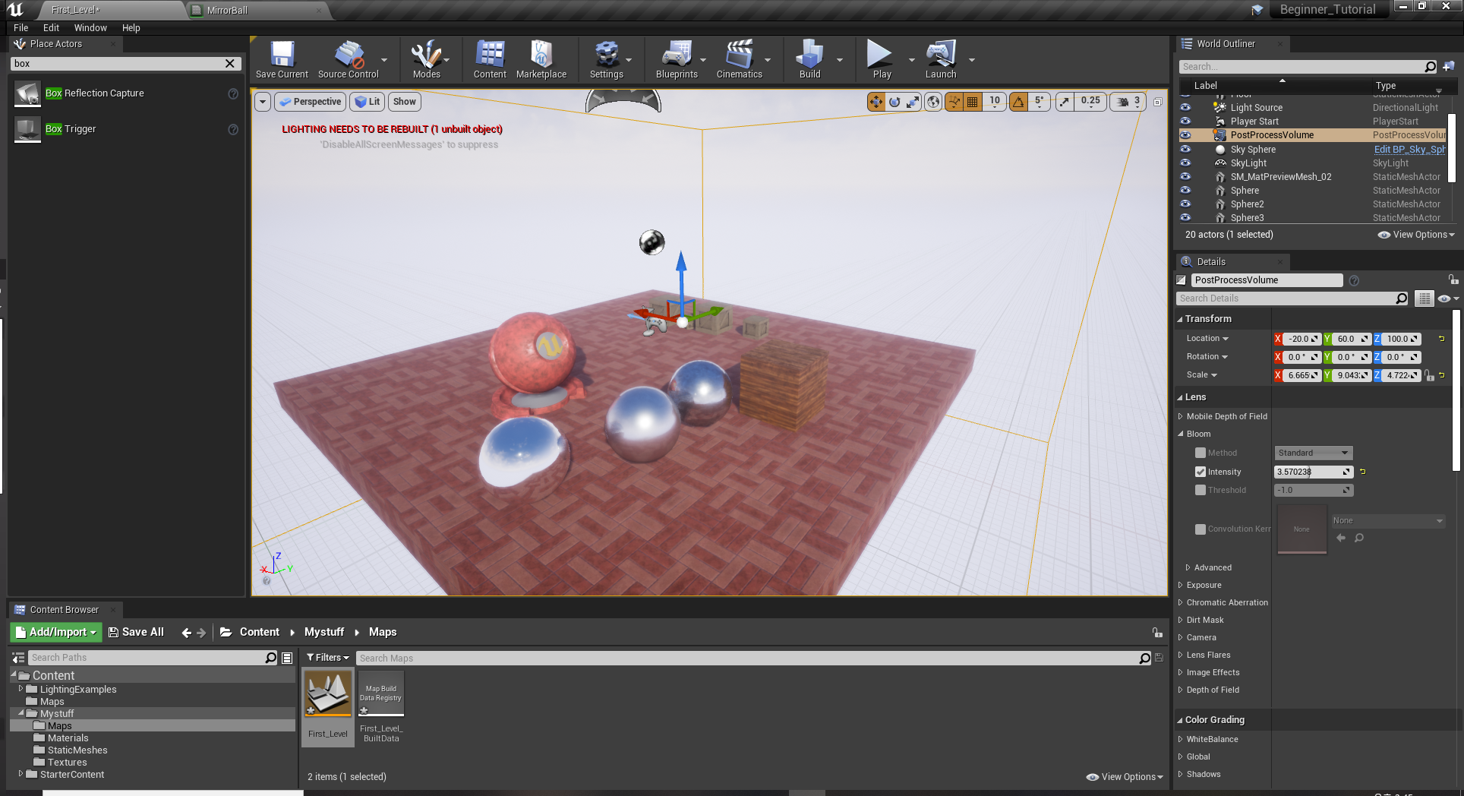Open the Modes toolbar icon
This screenshot has height=796, width=1464.
click(426, 59)
